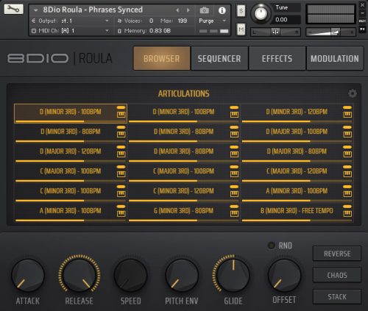Enable the RND random offset toggle
368x311 pixels.
pos(271,246)
